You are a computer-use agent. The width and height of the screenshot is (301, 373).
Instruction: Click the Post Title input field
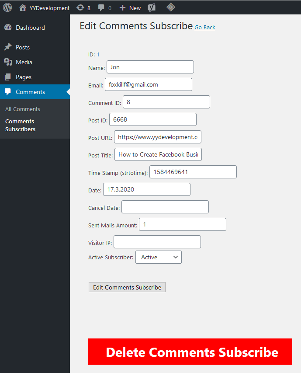(x=158, y=154)
